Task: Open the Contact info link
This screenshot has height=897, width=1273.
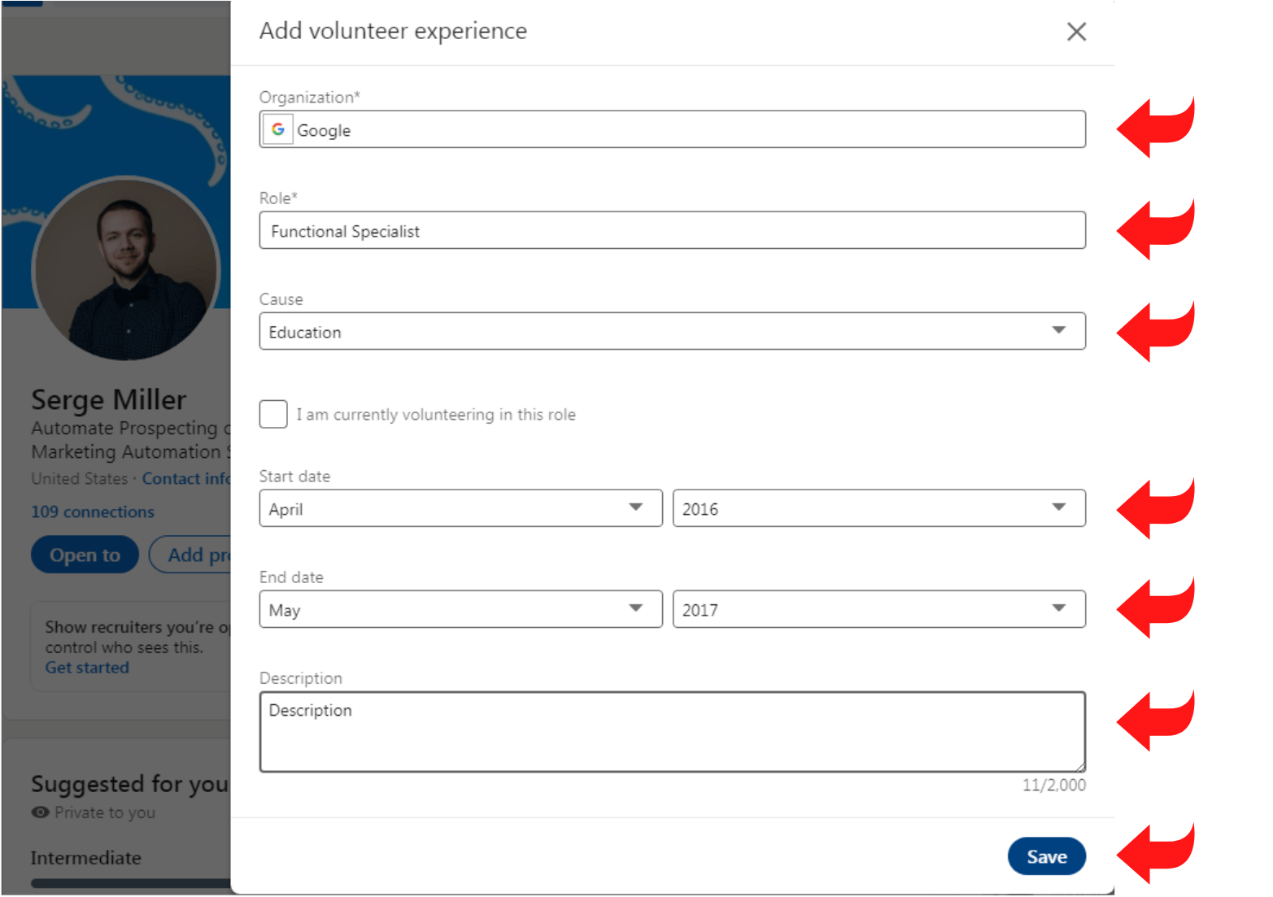Action: click(185, 478)
